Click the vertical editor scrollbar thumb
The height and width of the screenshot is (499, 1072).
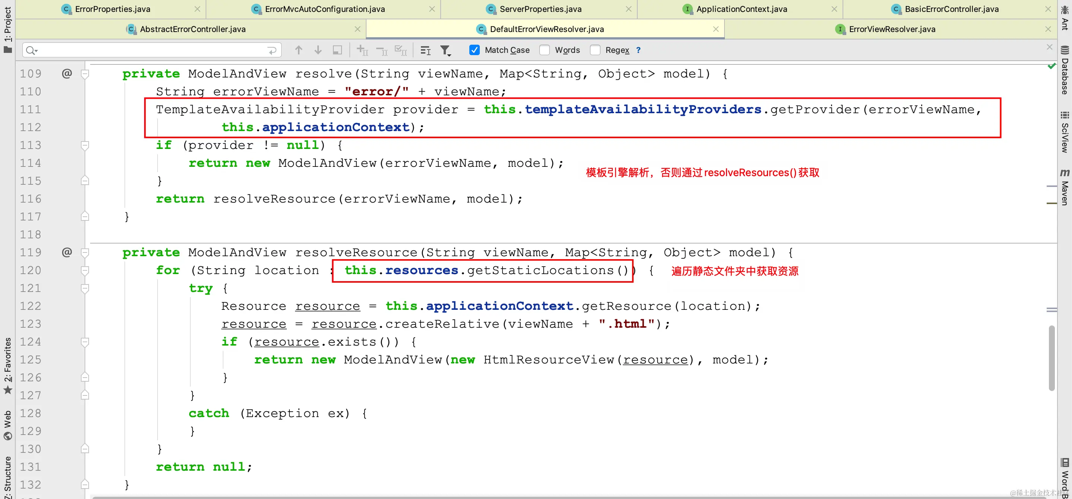1052,358
